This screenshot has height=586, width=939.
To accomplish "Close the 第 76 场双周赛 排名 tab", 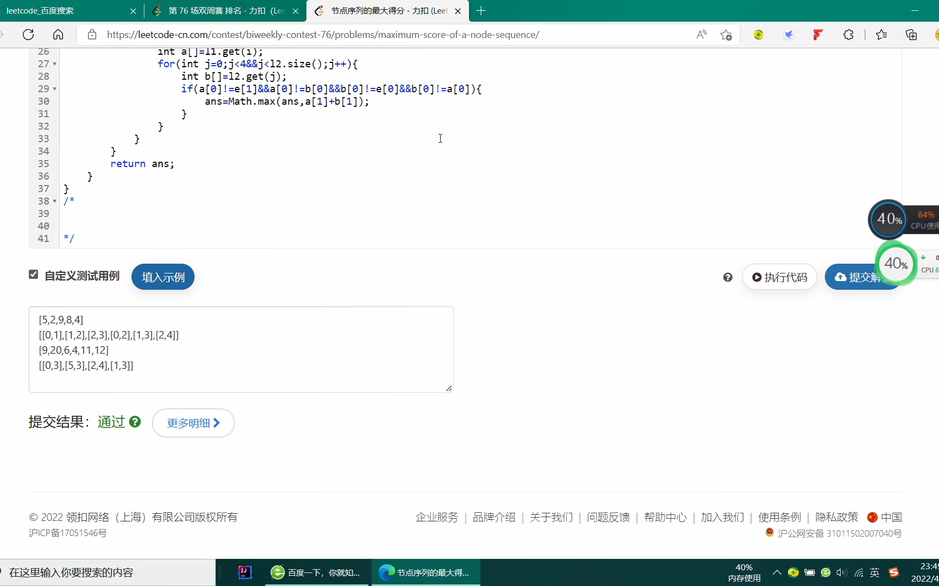I will click(296, 11).
